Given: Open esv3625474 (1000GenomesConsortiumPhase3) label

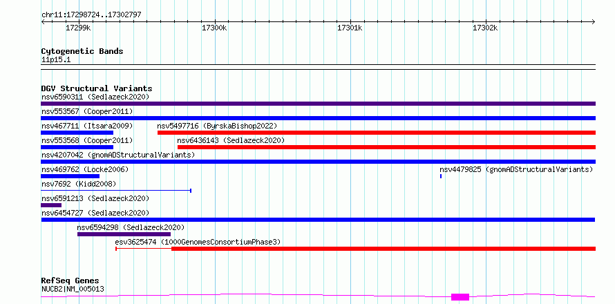Looking at the screenshot, I should 198,242.
